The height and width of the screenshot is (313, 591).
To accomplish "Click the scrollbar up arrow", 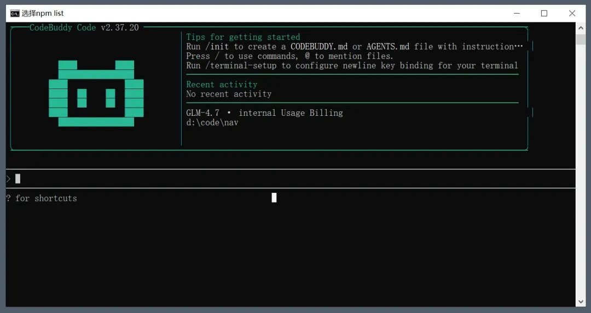I will tap(581, 28).
